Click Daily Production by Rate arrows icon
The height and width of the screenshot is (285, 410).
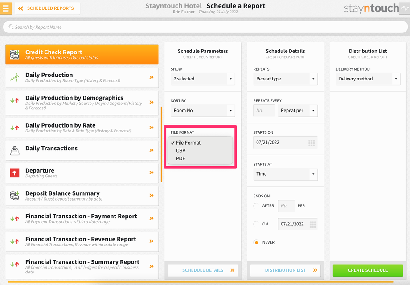coord(15,128)
